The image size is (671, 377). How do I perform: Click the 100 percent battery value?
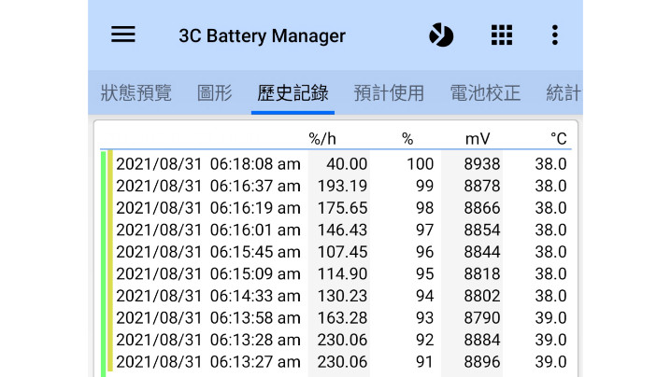pos(420,163)
